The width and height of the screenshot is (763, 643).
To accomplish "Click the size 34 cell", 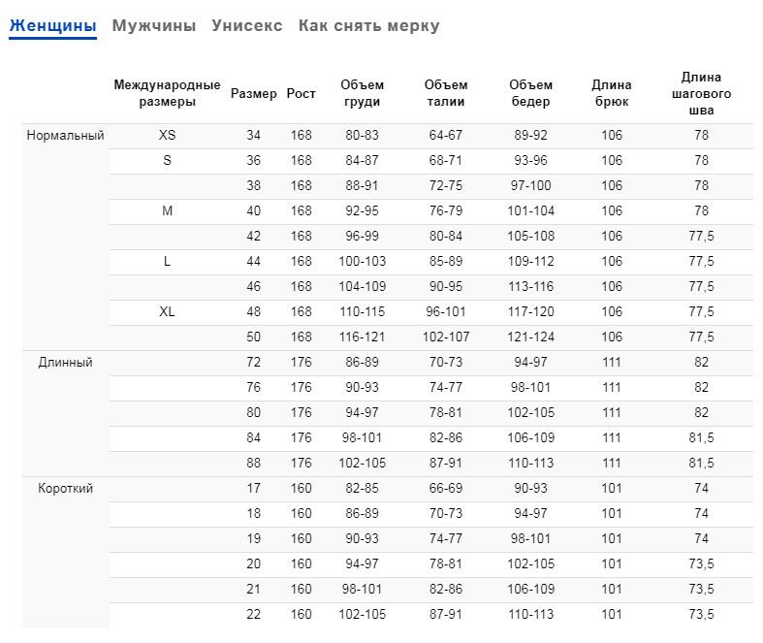I will (x=254, y=136).
